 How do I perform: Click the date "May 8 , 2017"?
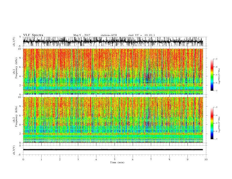[82, 35]
